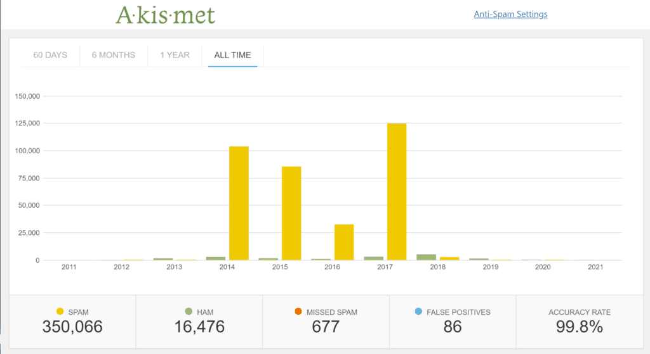650x354 pixels.
Task: Select the ALL TIME tab
Action: [x=232, y=55]
